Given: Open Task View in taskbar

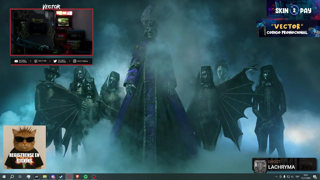Looking at the screenshot, I should [20, 177].
